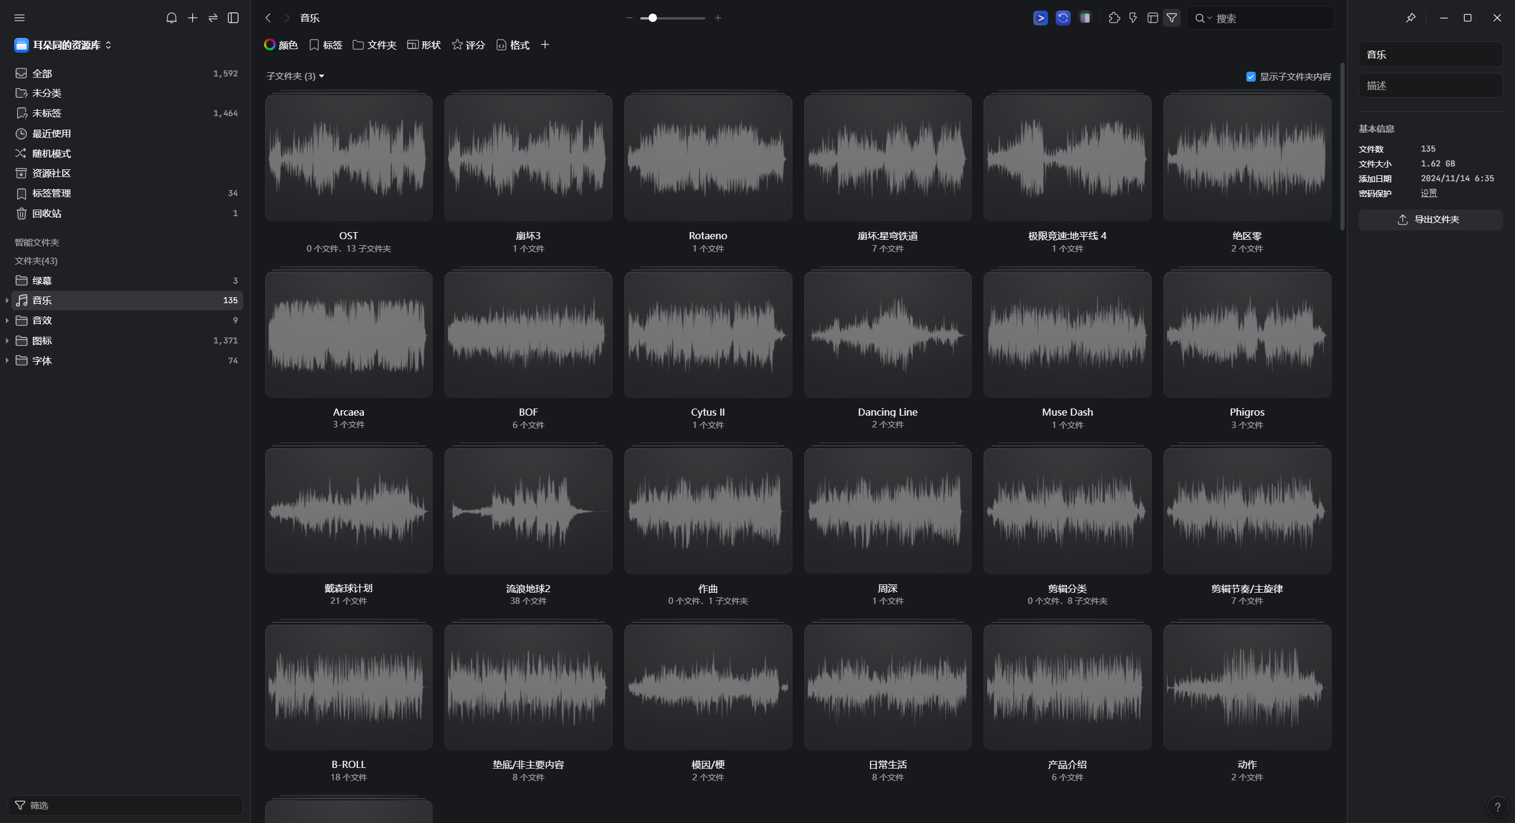Pin the inspector panel
This screenshot has height=823, width=1515.
click(1410, 18)
